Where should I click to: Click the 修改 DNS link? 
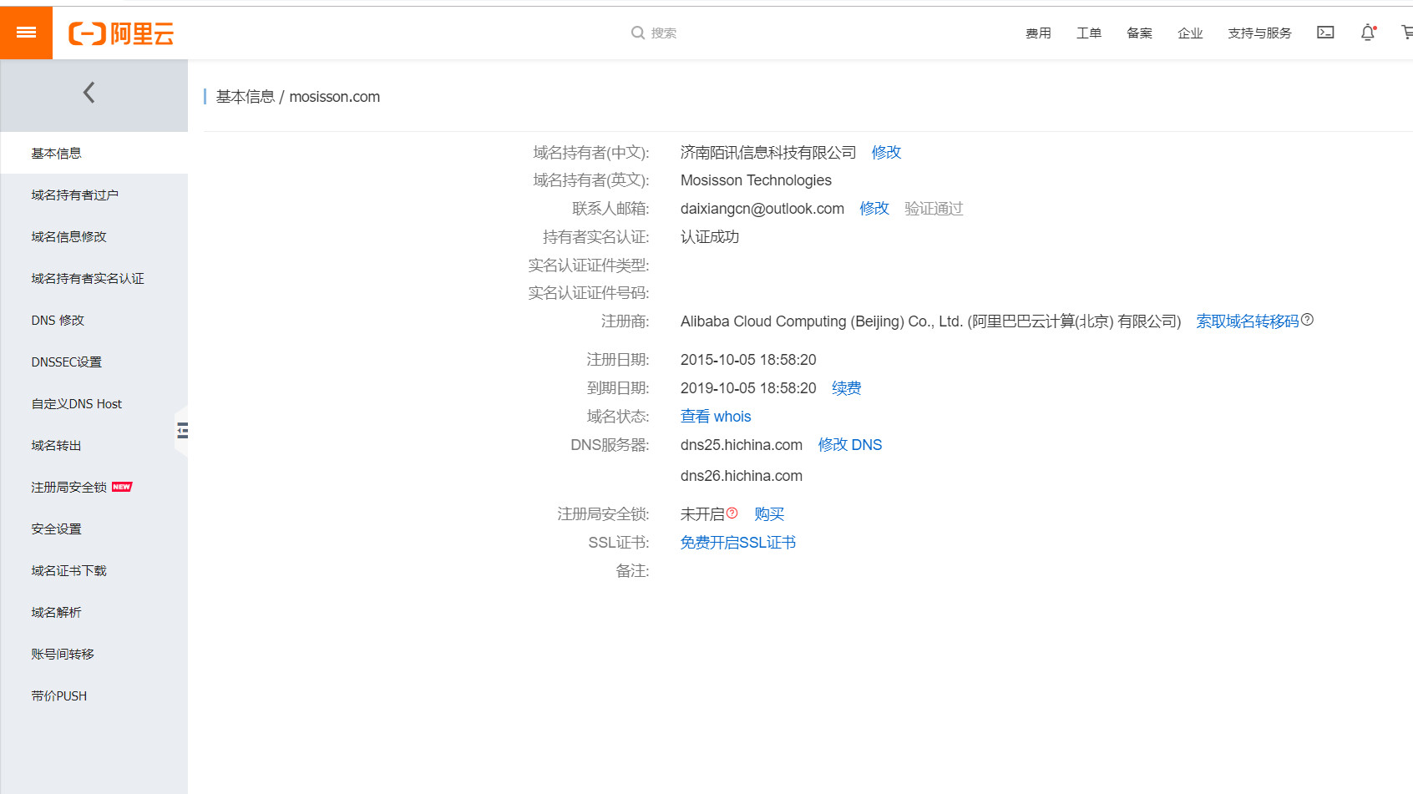click(849, 445)
